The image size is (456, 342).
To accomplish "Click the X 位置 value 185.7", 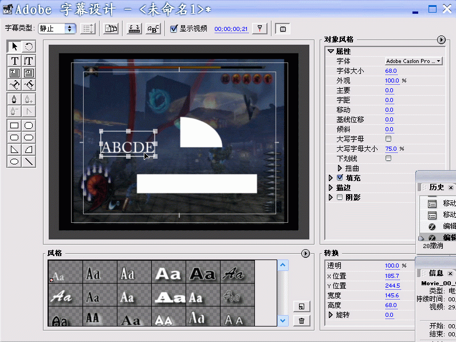I will pyautogui.click(x=392, y=276).
